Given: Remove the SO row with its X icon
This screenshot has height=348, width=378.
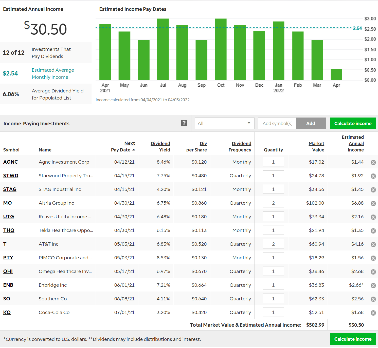Looking at the screenshot, I should (373, 299).
